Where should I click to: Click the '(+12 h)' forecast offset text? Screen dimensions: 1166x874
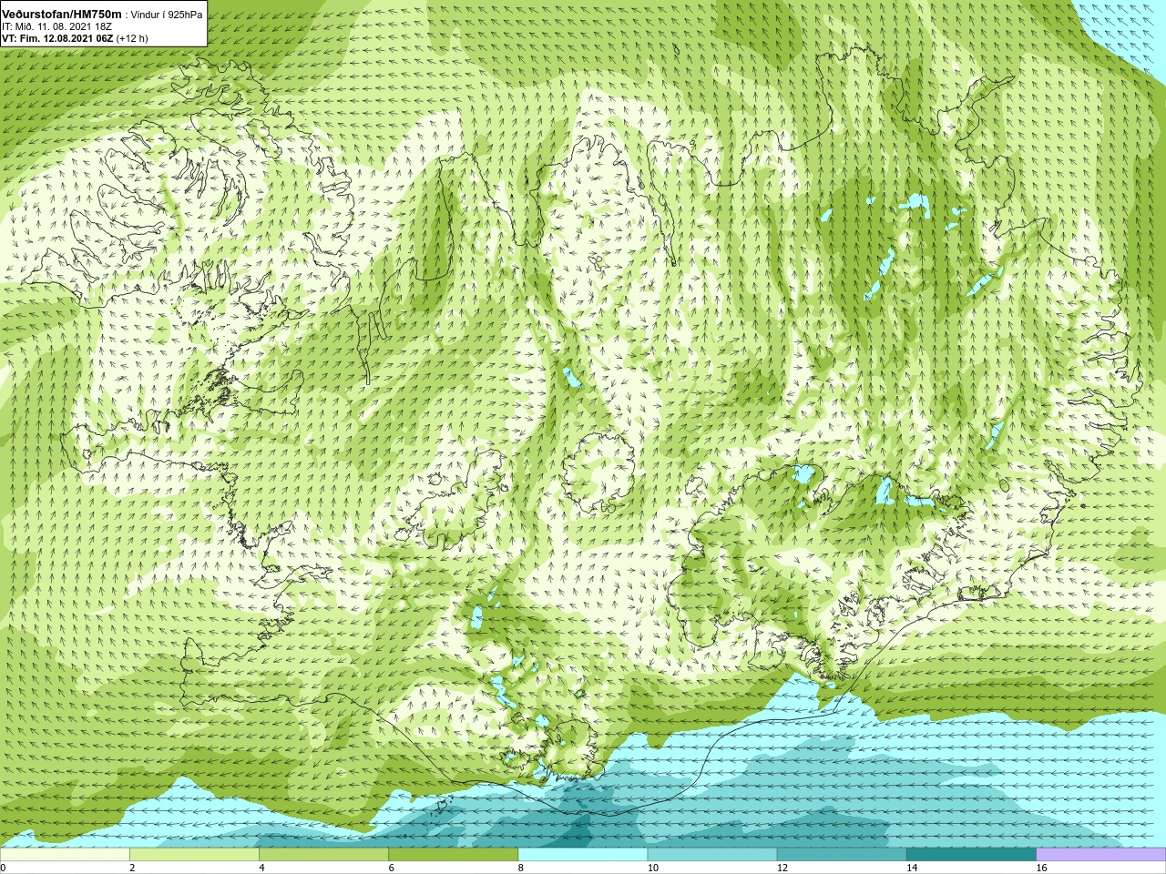(x=132, y=39)
